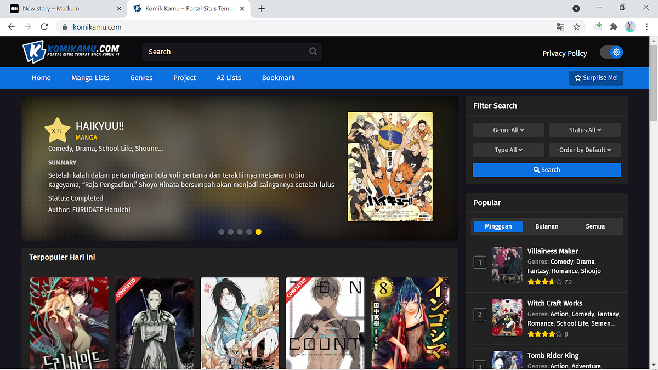
Task: Click the search magnifier icon in header
Action: click(313, 52)
